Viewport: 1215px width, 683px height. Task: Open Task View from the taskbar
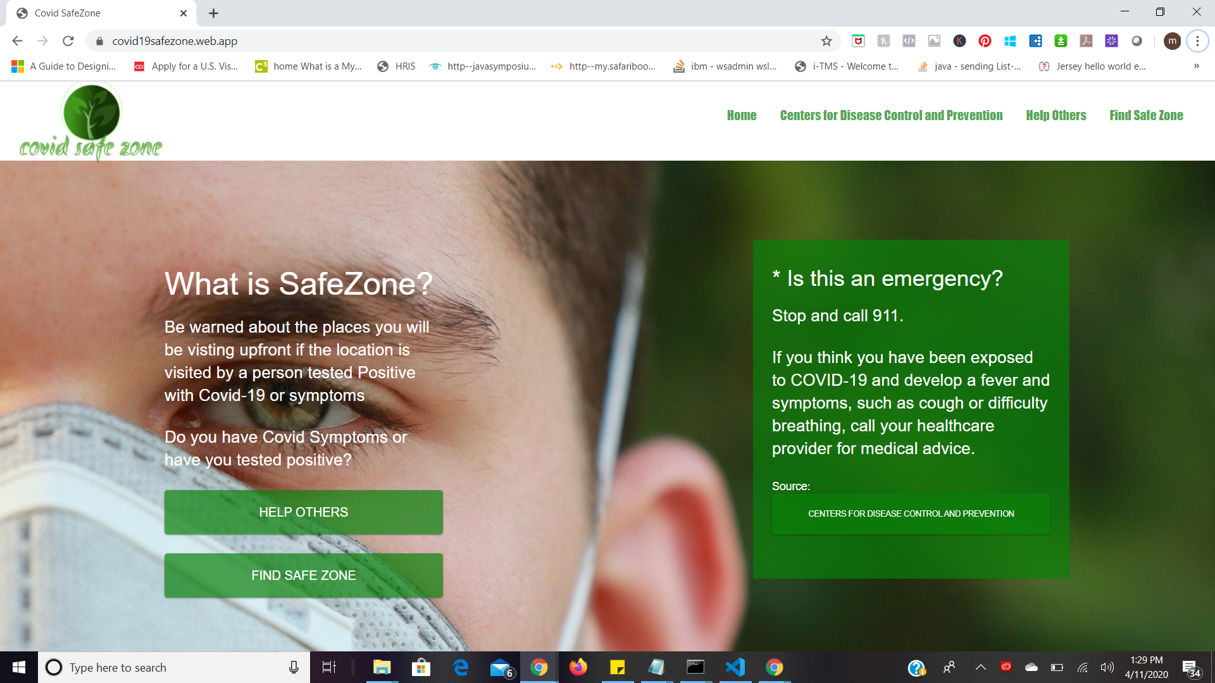(329, 667)
